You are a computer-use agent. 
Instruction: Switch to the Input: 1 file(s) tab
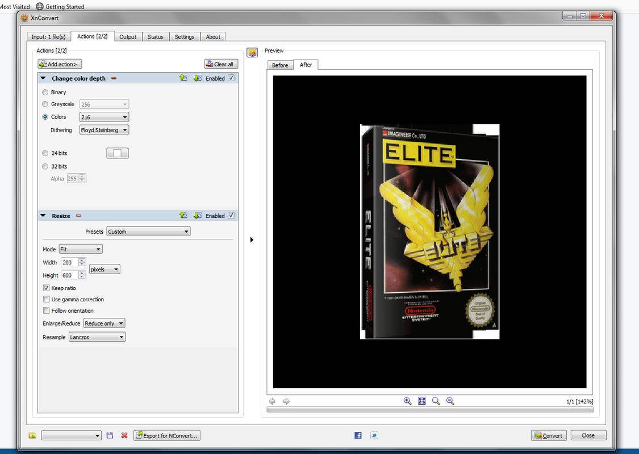[x=48, y=37]
